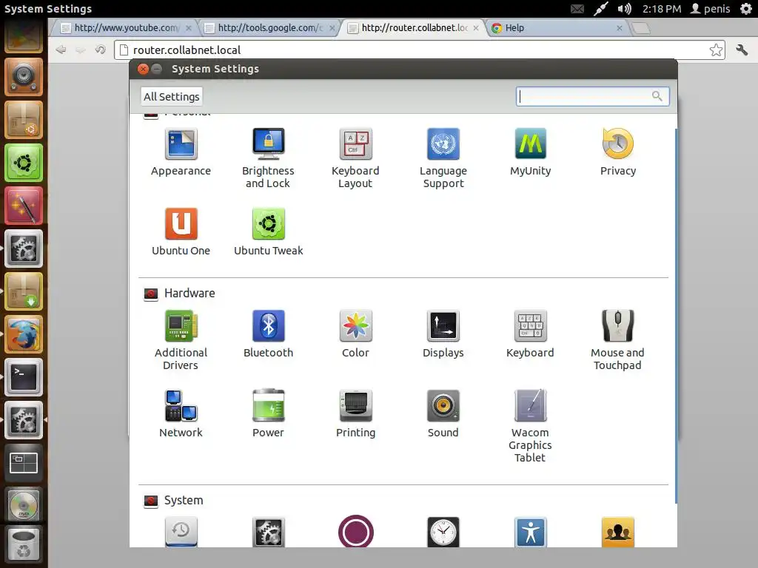Screen dimensions: 758x568
Task: Open the Backup icon in System section
Action: 181,532
